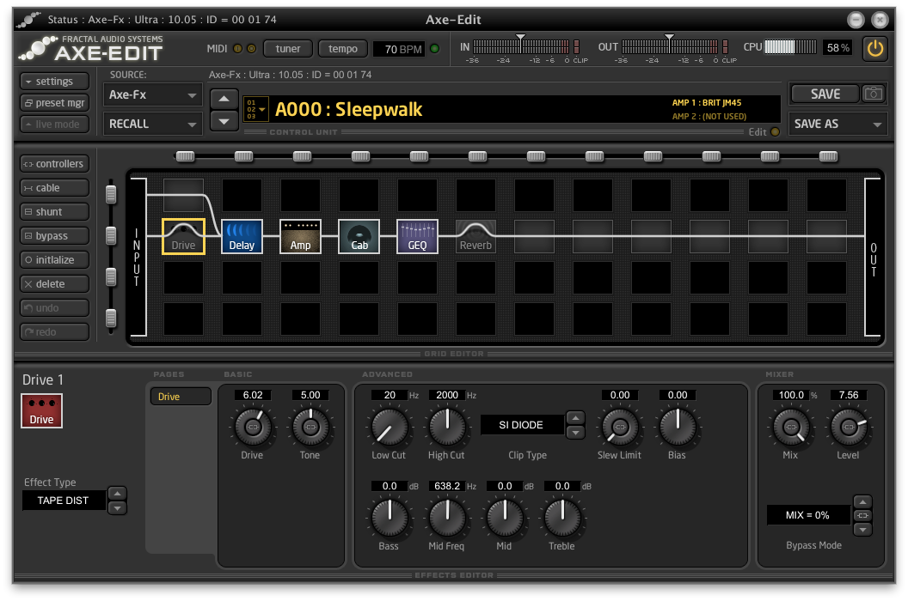The height and width of the screenshot is (601, 908).
Task: Click the bypass button
Action: coord(54,235)
